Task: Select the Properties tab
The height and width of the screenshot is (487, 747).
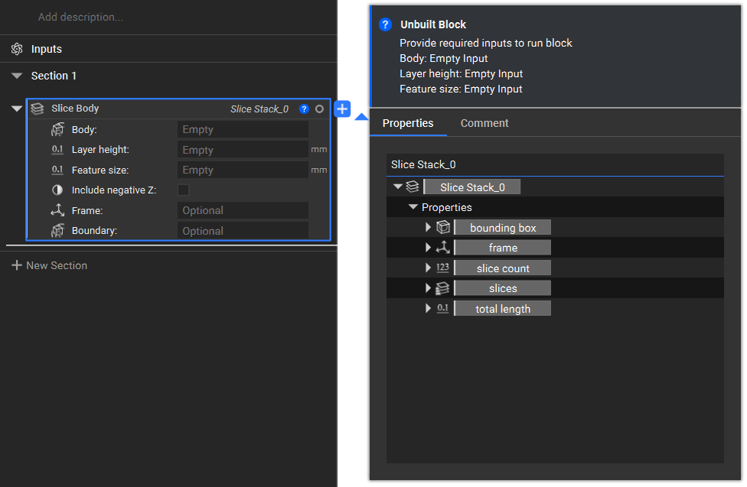Action: (408, 123)
